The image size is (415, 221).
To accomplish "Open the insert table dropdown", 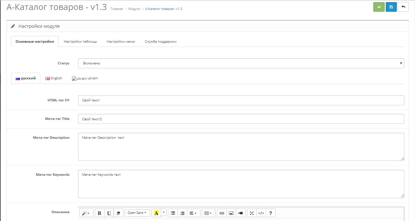I will pyautogui.click(x=208, y=213).
